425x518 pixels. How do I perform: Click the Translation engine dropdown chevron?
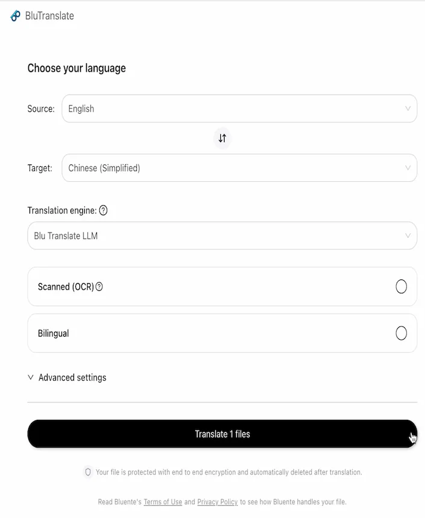pyautogui.click(x=408, y=236)
